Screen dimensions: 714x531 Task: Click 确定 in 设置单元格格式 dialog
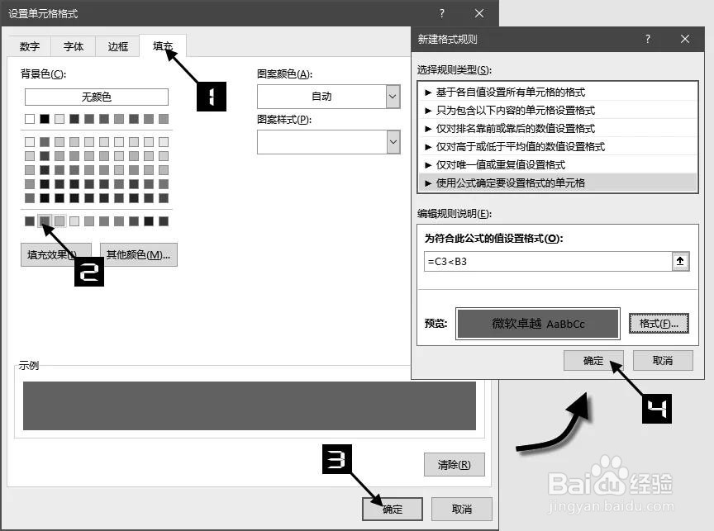click(392, 509)
